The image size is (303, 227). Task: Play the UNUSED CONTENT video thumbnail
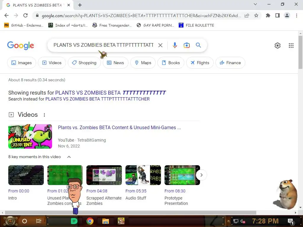coord(30,136)
